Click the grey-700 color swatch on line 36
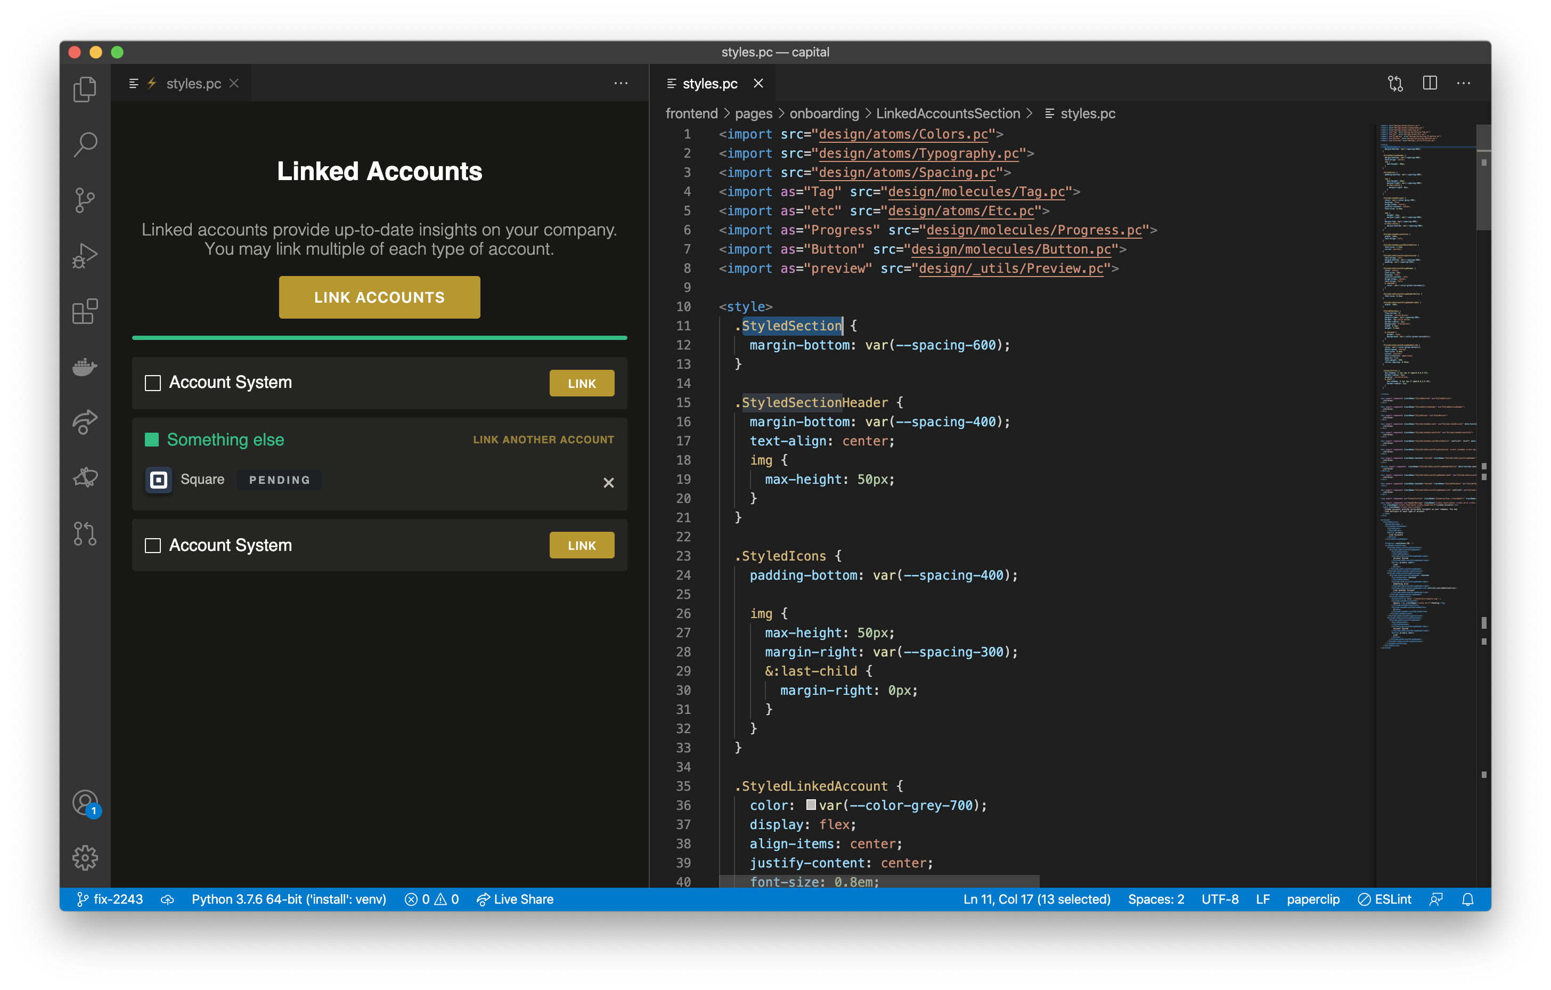1551x990 pixels. [811, 805]
